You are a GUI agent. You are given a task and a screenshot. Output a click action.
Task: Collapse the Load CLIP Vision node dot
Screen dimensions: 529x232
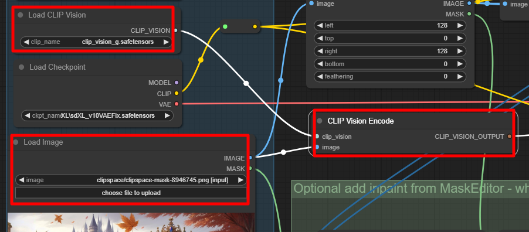(x=21, y=15)
